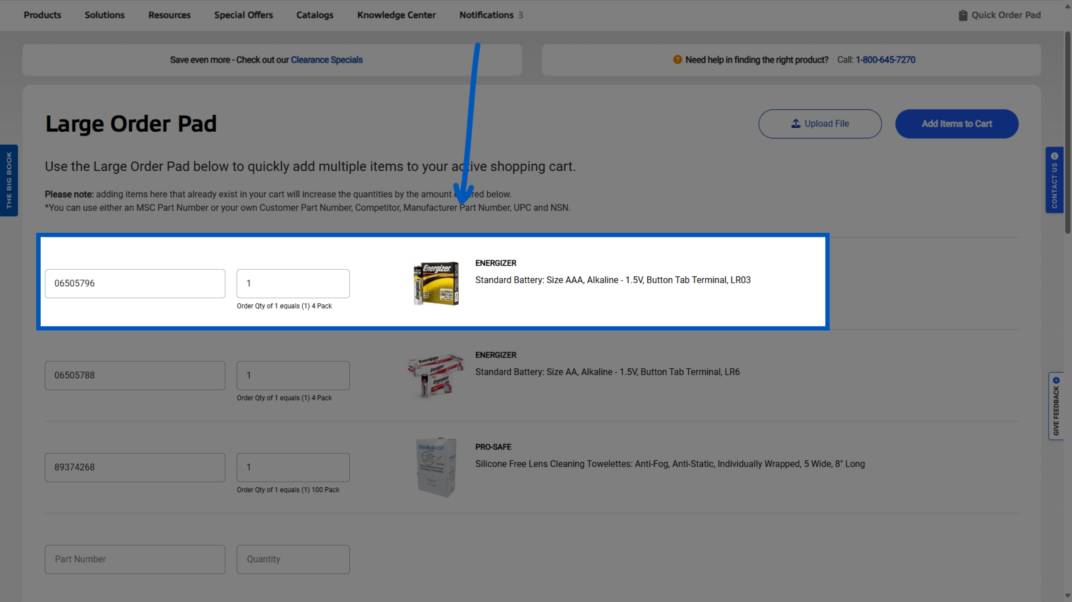Click the 'Order Qty of 1 equals (1) 100 Pack' note

tap(288, 490)
